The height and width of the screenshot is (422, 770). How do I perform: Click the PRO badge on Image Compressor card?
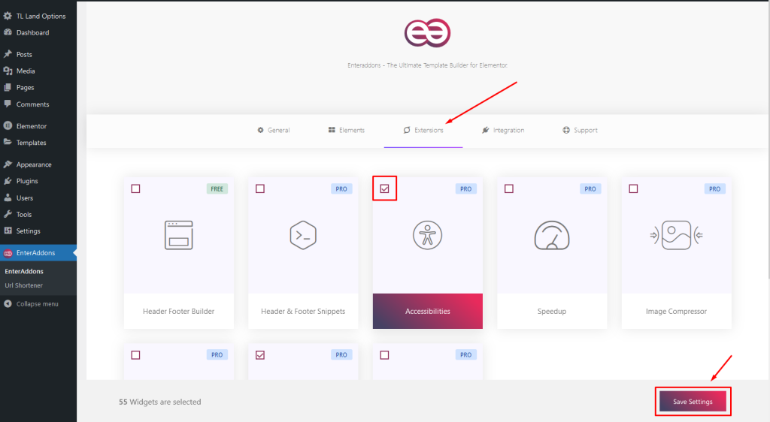pos(714,188)
